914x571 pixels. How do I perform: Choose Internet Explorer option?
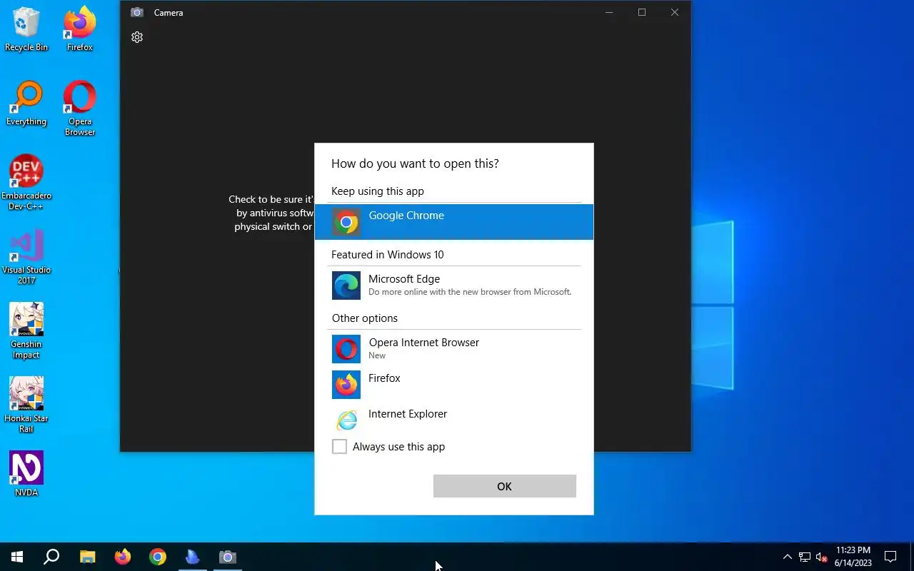pyautogui.click(x=454, y=420)
